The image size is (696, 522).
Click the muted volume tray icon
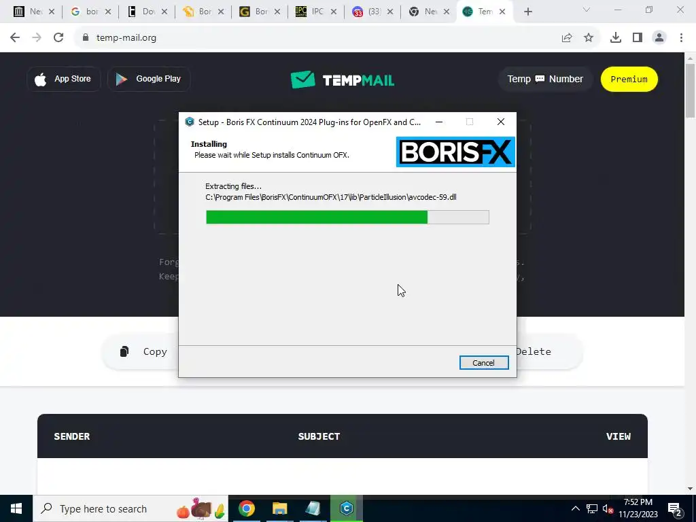click(608, 508)
